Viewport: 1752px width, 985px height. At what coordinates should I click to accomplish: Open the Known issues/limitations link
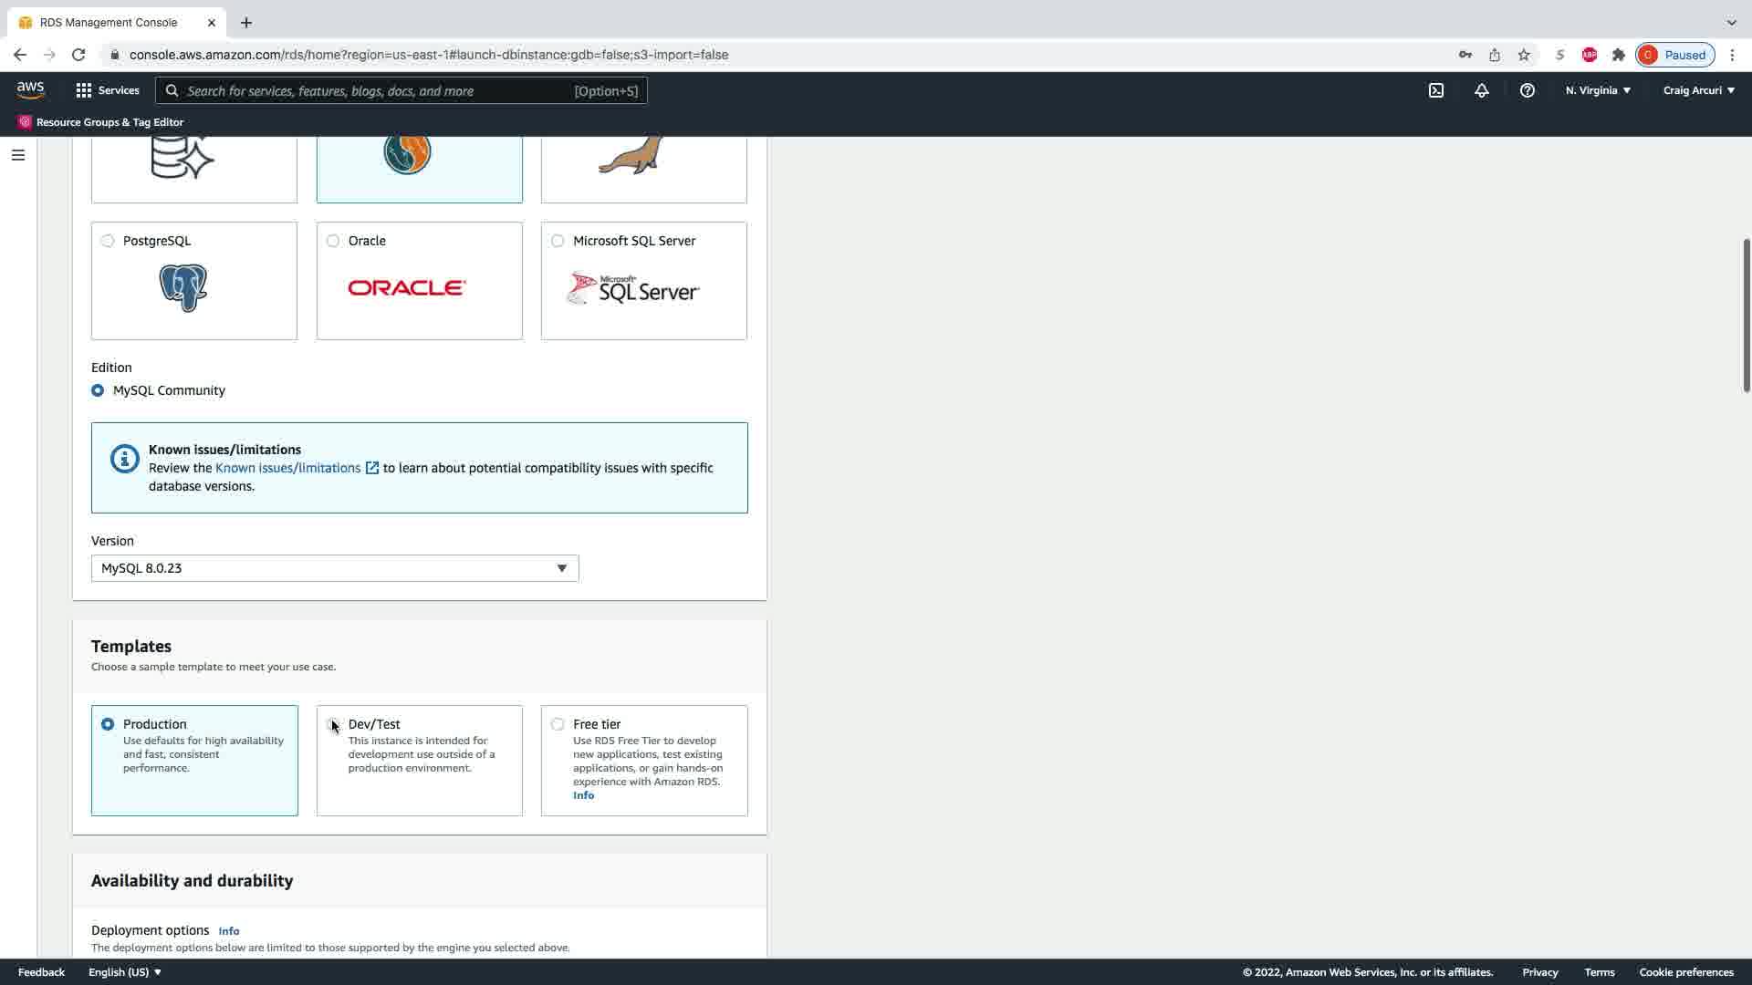pos(288,468)
